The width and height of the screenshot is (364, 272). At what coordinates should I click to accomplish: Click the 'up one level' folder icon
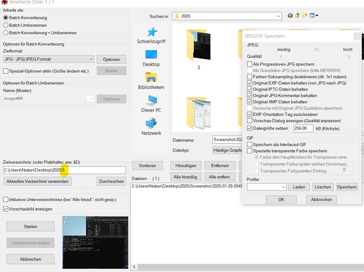297,16
